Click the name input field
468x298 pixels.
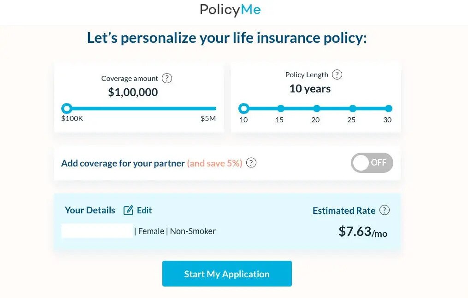tap(96, 231)
